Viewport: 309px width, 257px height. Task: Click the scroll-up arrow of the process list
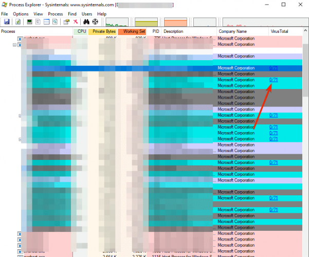pyautogui.click(x=305, y=30)
